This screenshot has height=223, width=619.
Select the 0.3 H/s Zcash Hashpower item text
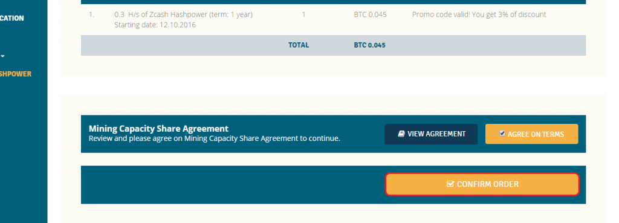[183, 15]
